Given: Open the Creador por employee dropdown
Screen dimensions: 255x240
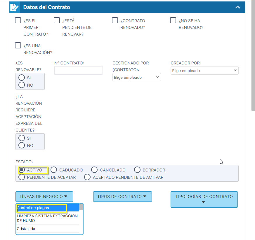Looking at the screenshot, I should click(204, 71).
